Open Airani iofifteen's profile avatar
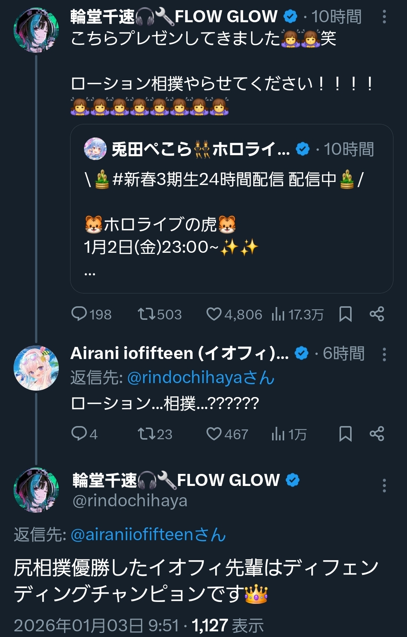 [36, 368]
